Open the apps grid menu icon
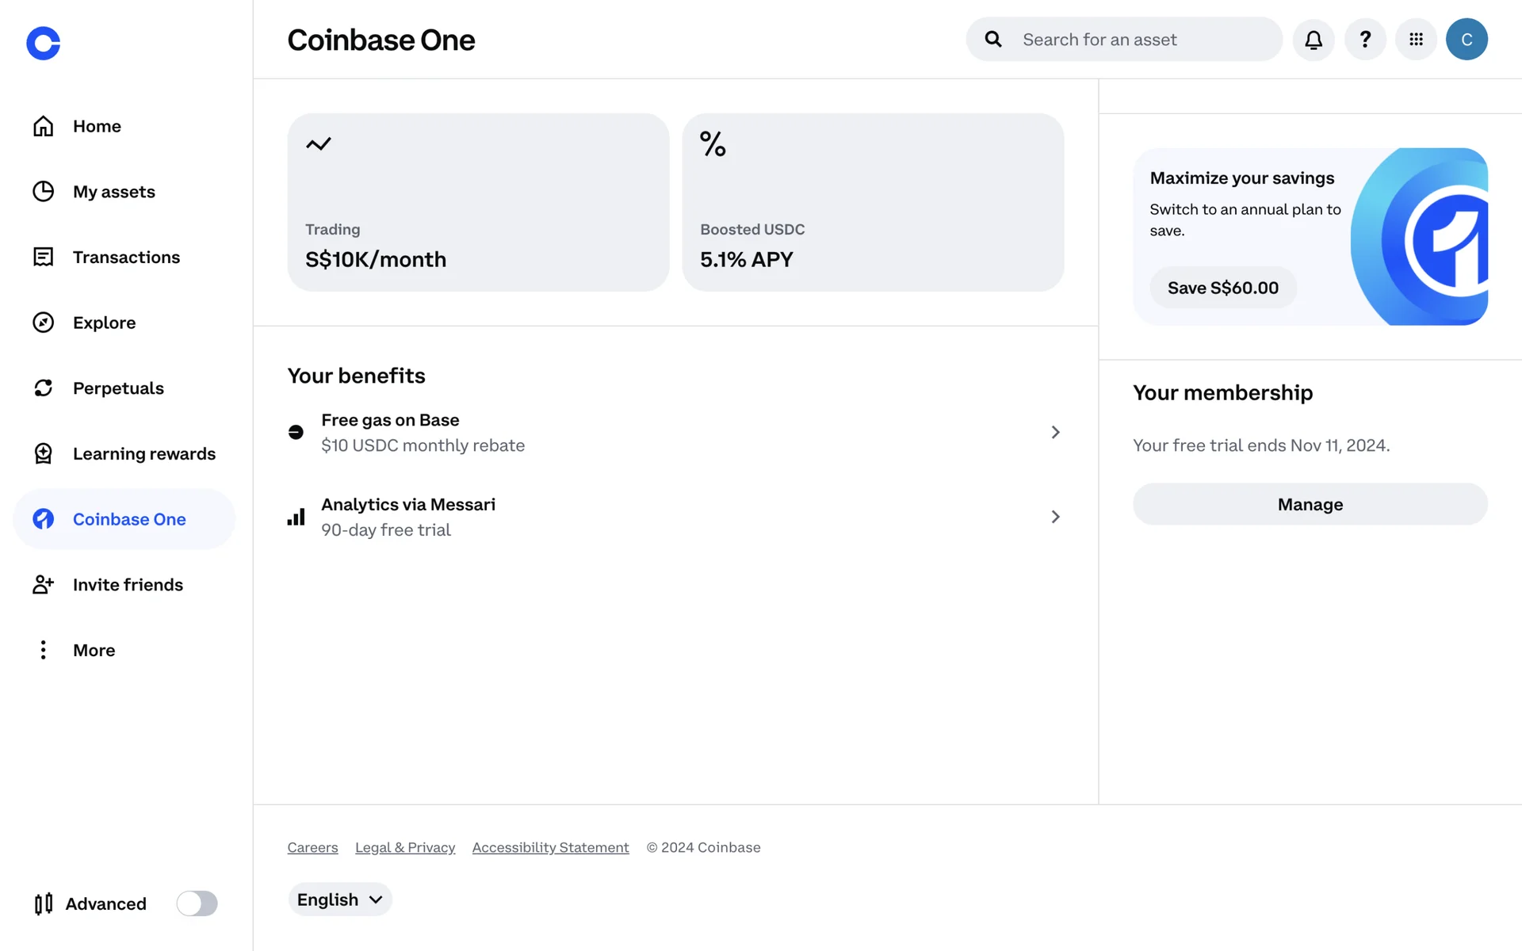Viewport: 1522px width, 951px height. tap(1416, 40)
